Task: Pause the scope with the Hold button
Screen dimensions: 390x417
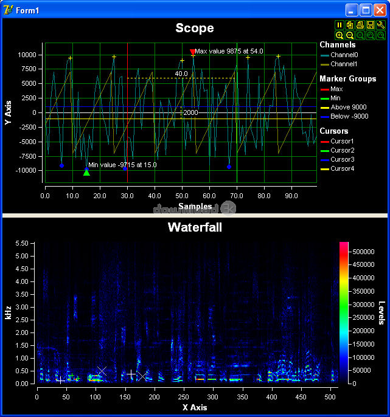Action: click(x=340, y=25)
